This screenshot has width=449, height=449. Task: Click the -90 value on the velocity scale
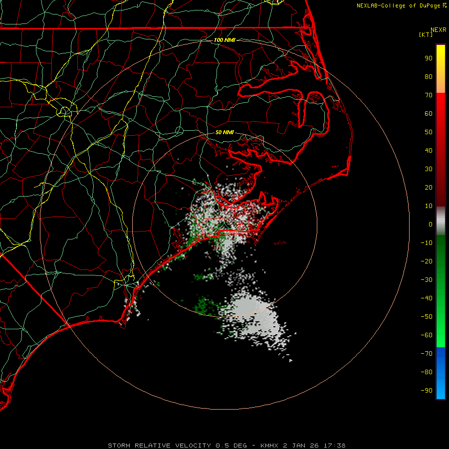(x=427, y=391)
